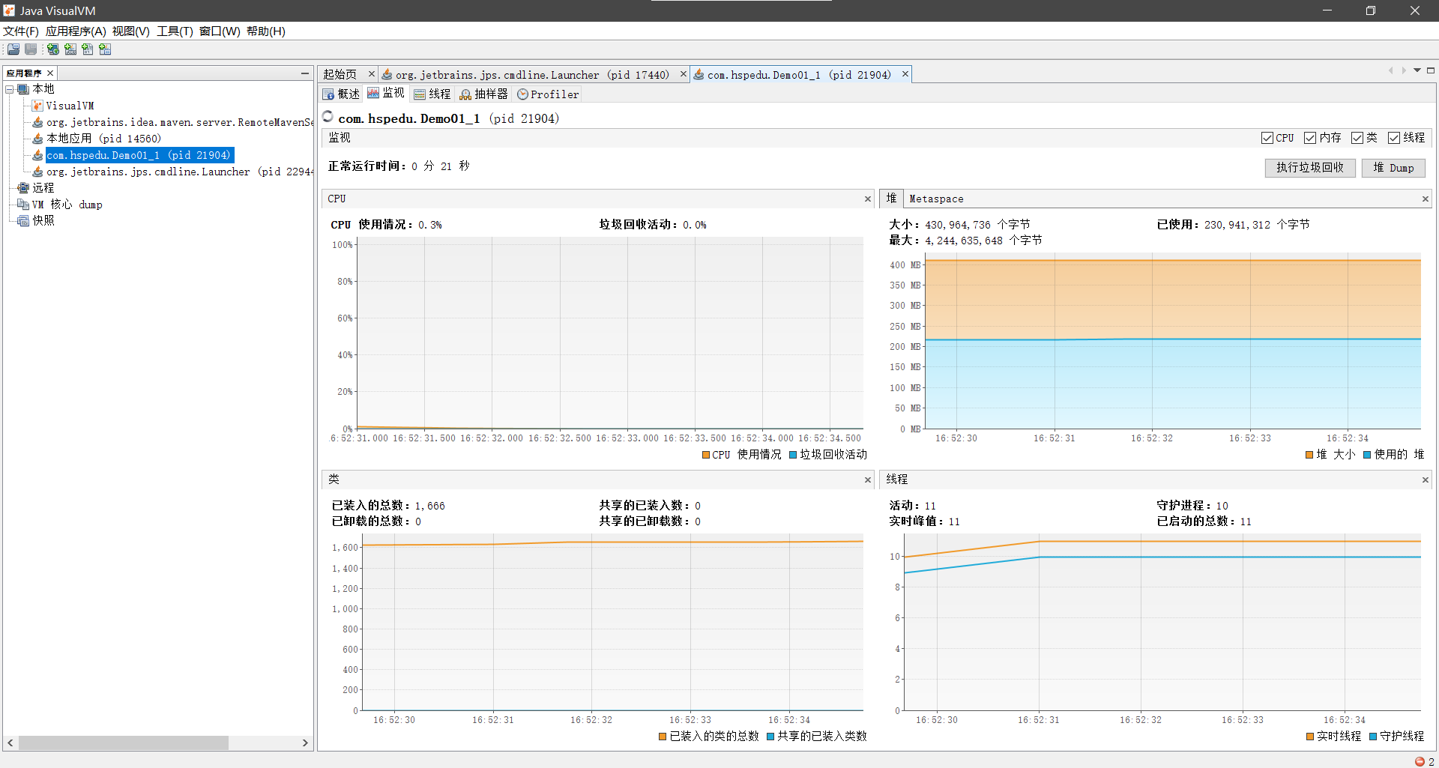Uncheck the 类 checkbox
This screenshot has width=1439, height=768.
pyautogui.click(x=1357, y=138)
